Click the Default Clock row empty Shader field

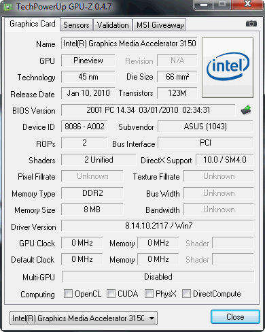pos(233,259)
